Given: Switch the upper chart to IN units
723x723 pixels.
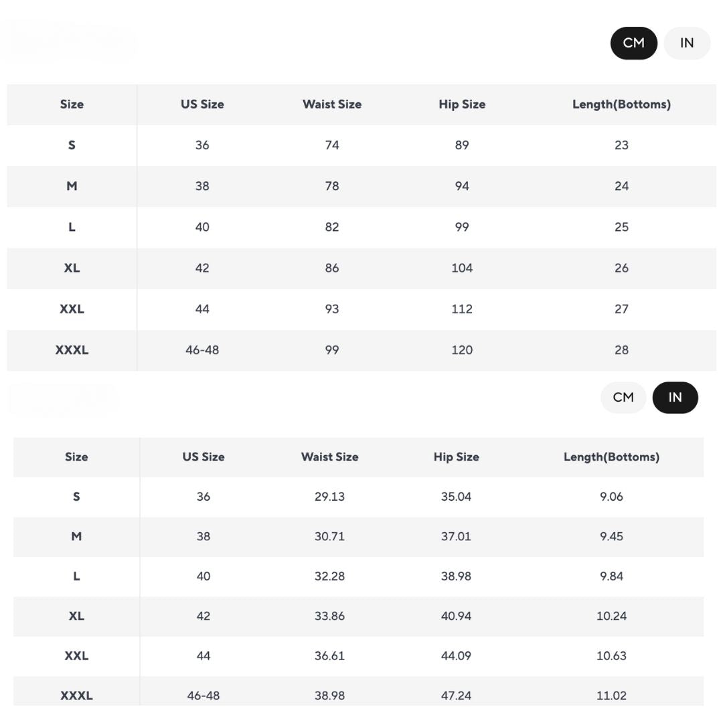Looking at the screenshot, I should (x=687, y=43).
